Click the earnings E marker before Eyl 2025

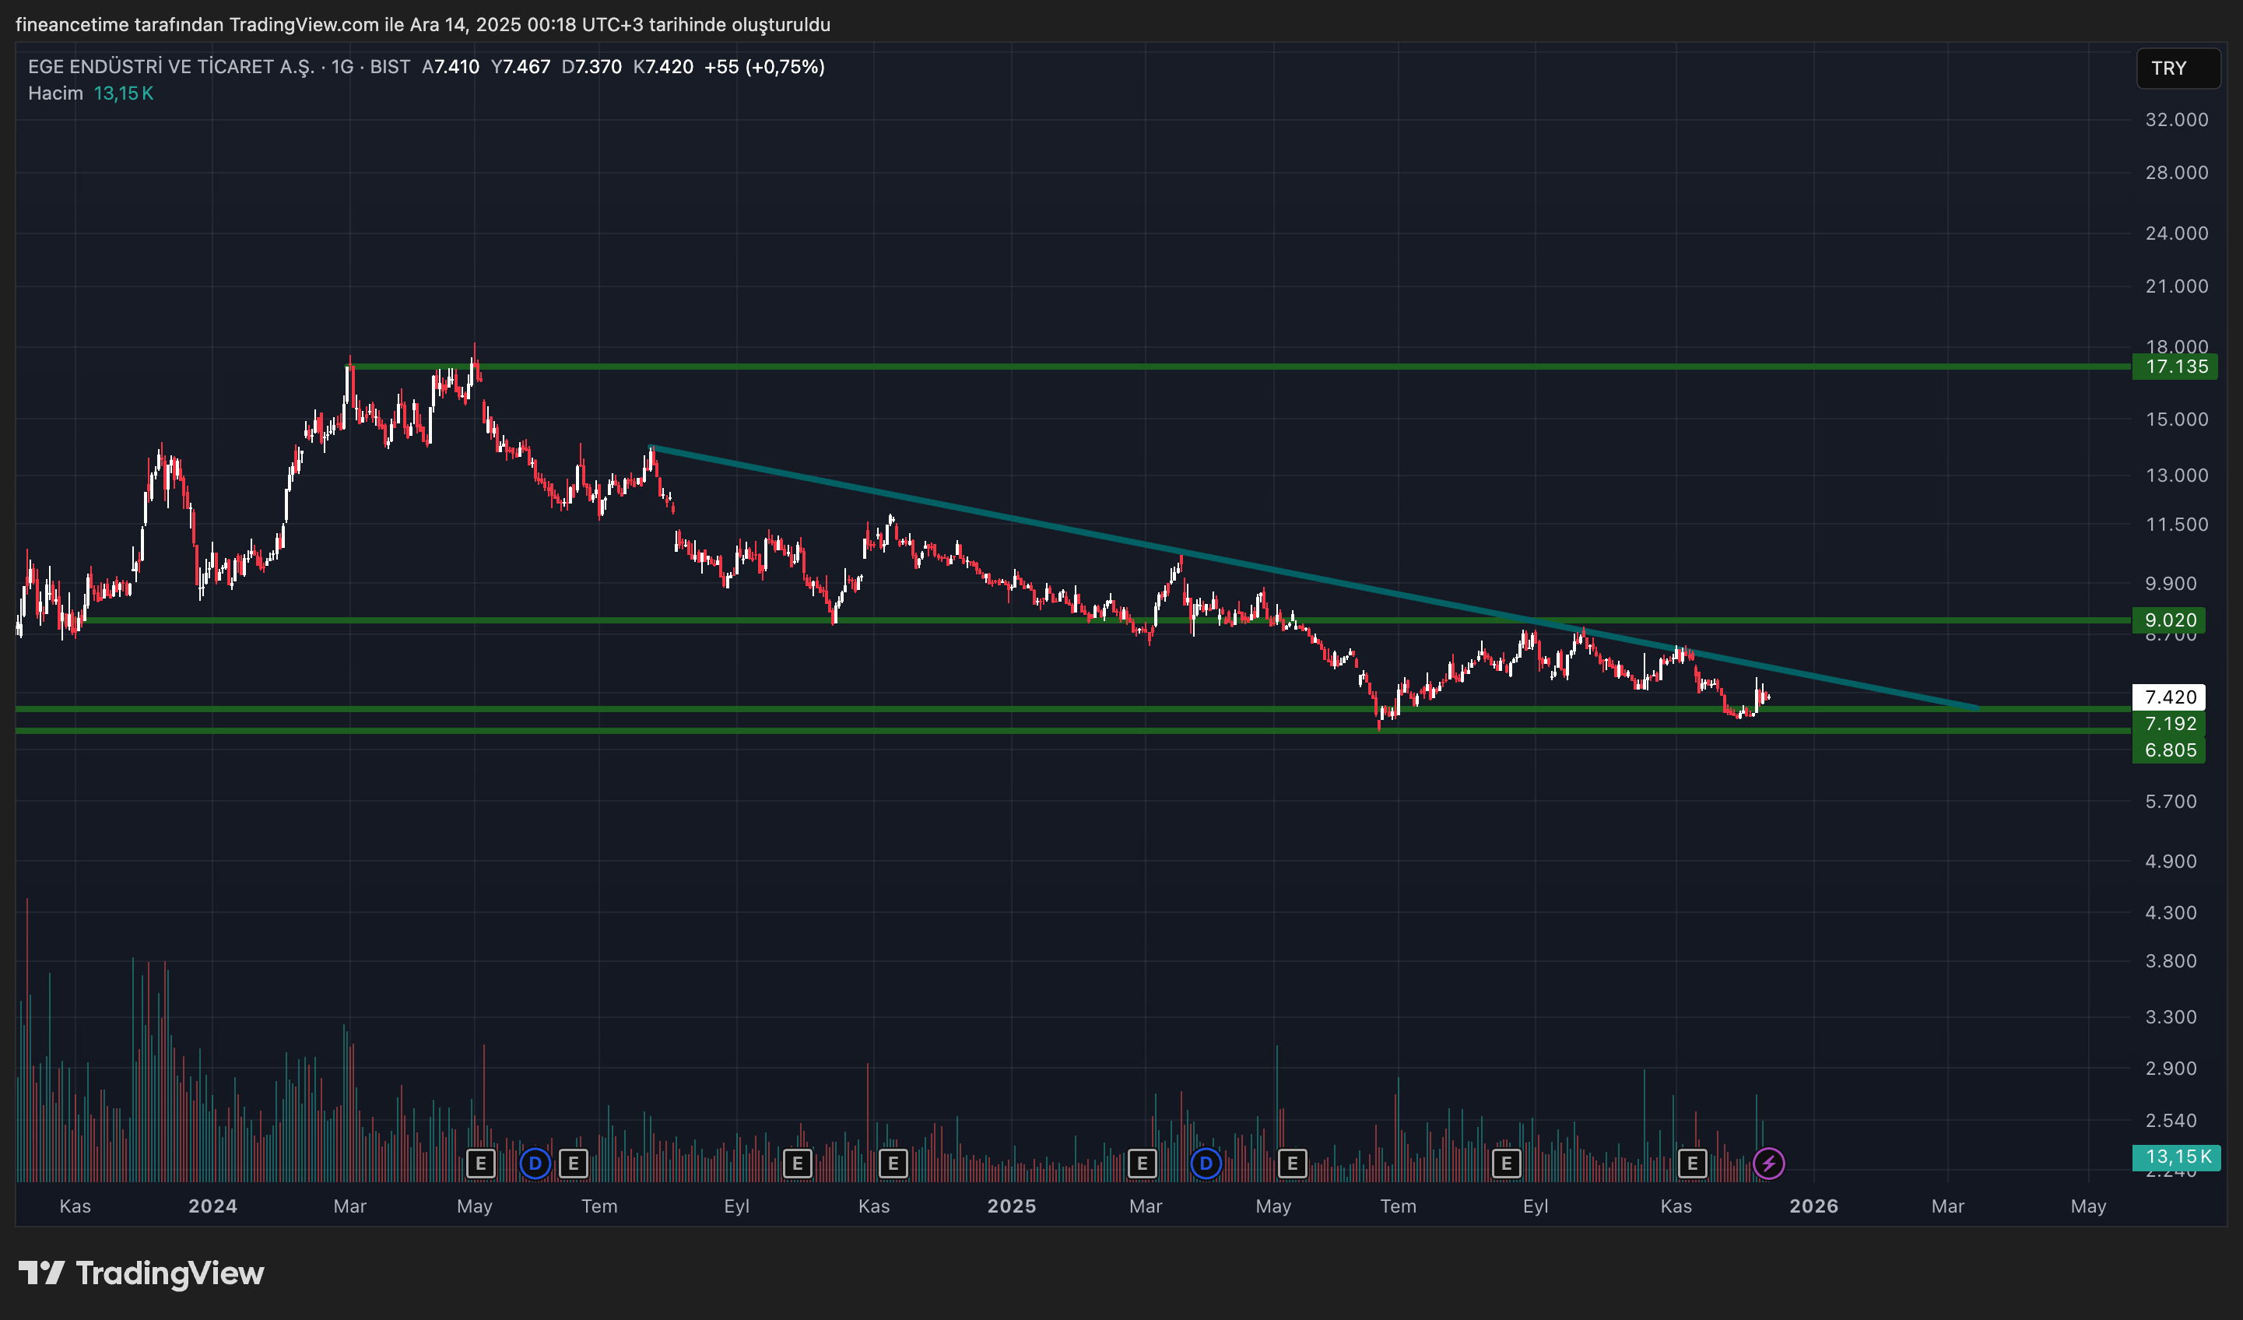(x=1506, y=1163)
